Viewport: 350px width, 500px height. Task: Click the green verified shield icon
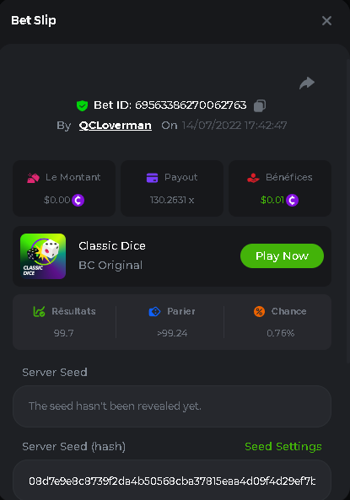click(x=83, y=105)
